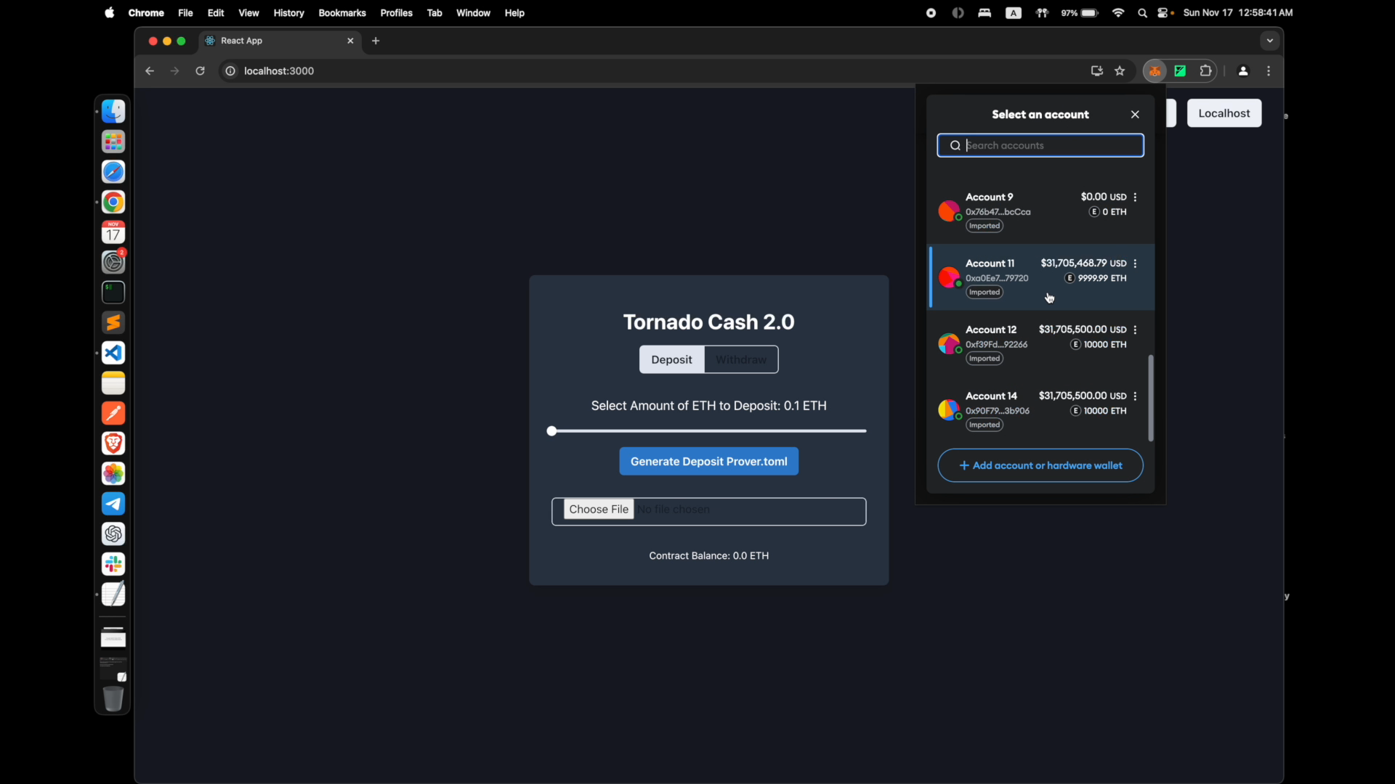Select Account 11 with 9999.99 ETH

1040,277
